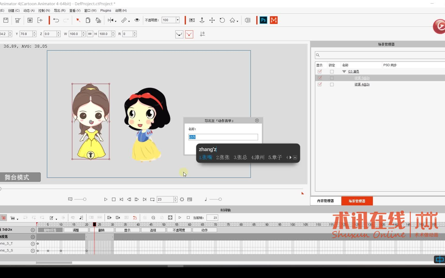Choose IME candidate 2.张张

[x=223, y=157]
